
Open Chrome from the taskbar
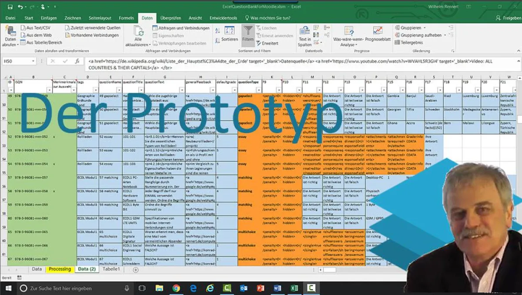point(177,288)
